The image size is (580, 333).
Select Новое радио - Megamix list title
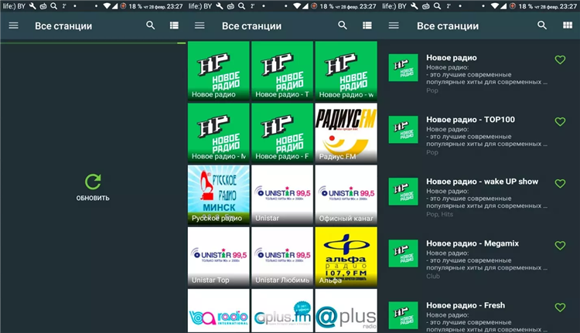[473, 243]
